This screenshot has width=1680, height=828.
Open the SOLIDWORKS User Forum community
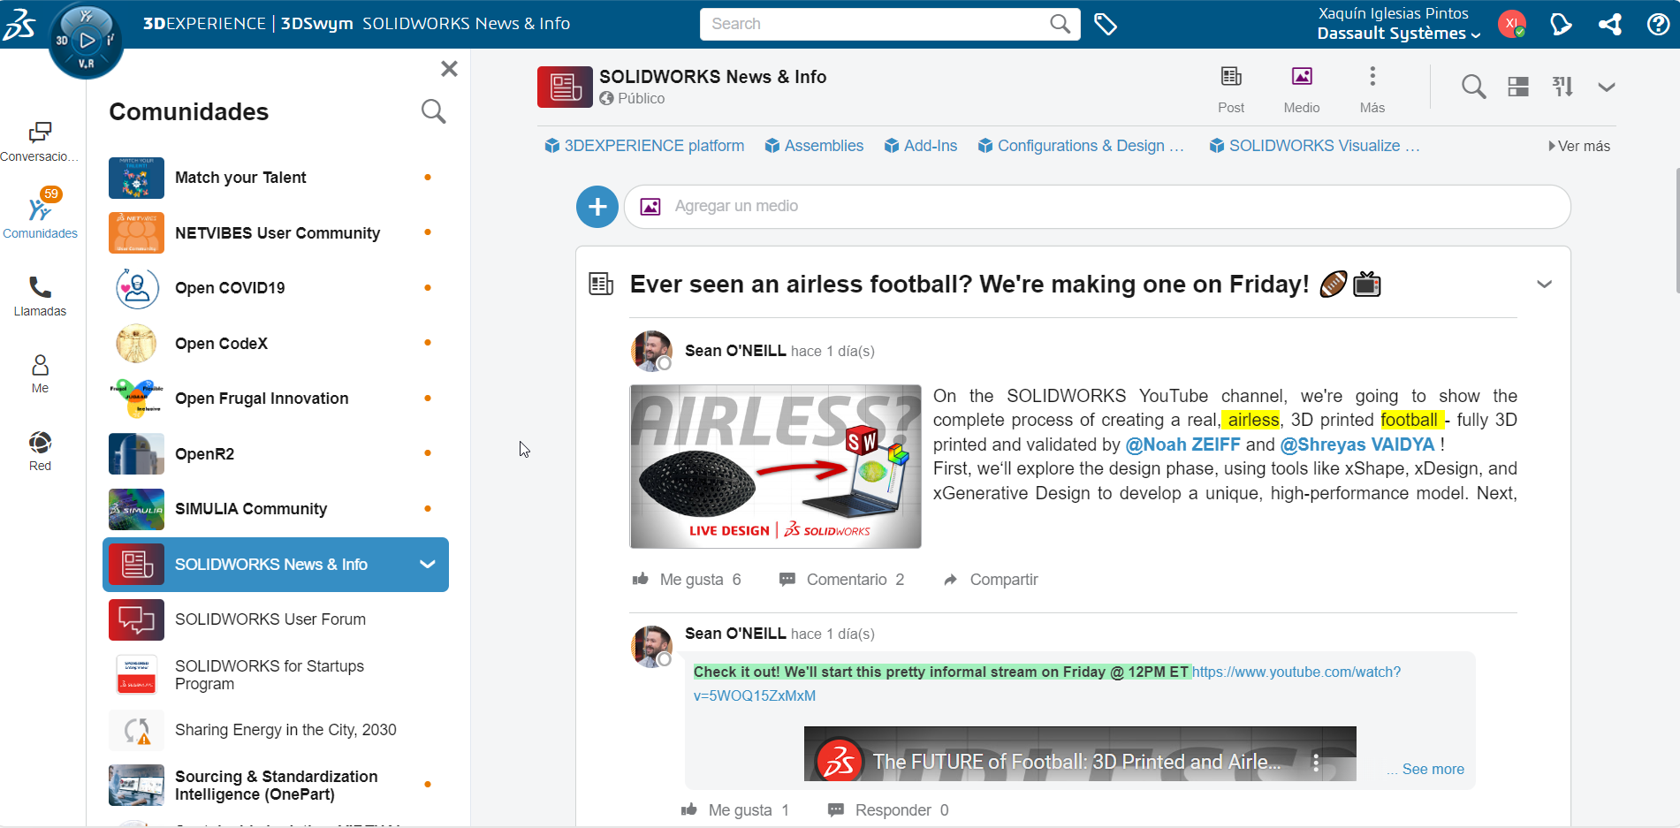[x=270, y=619]
